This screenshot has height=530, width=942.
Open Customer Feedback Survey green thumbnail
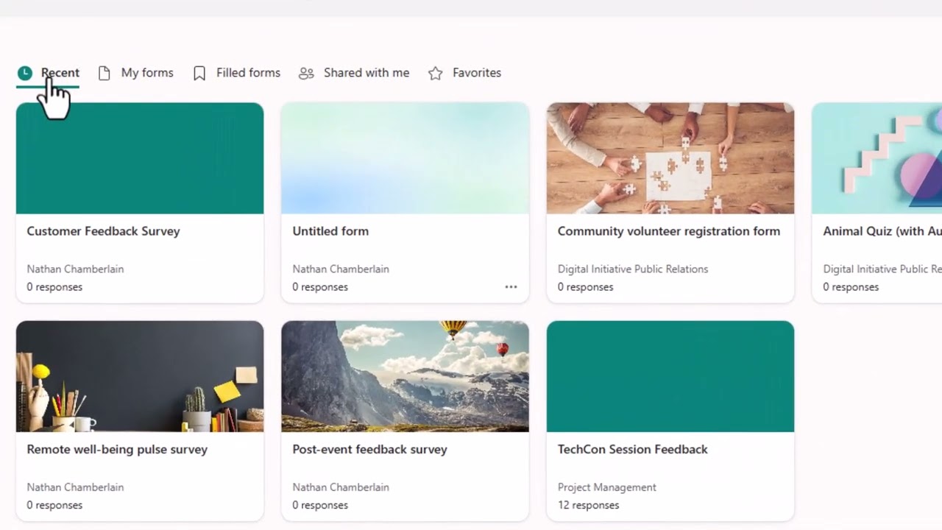point(140,158)
